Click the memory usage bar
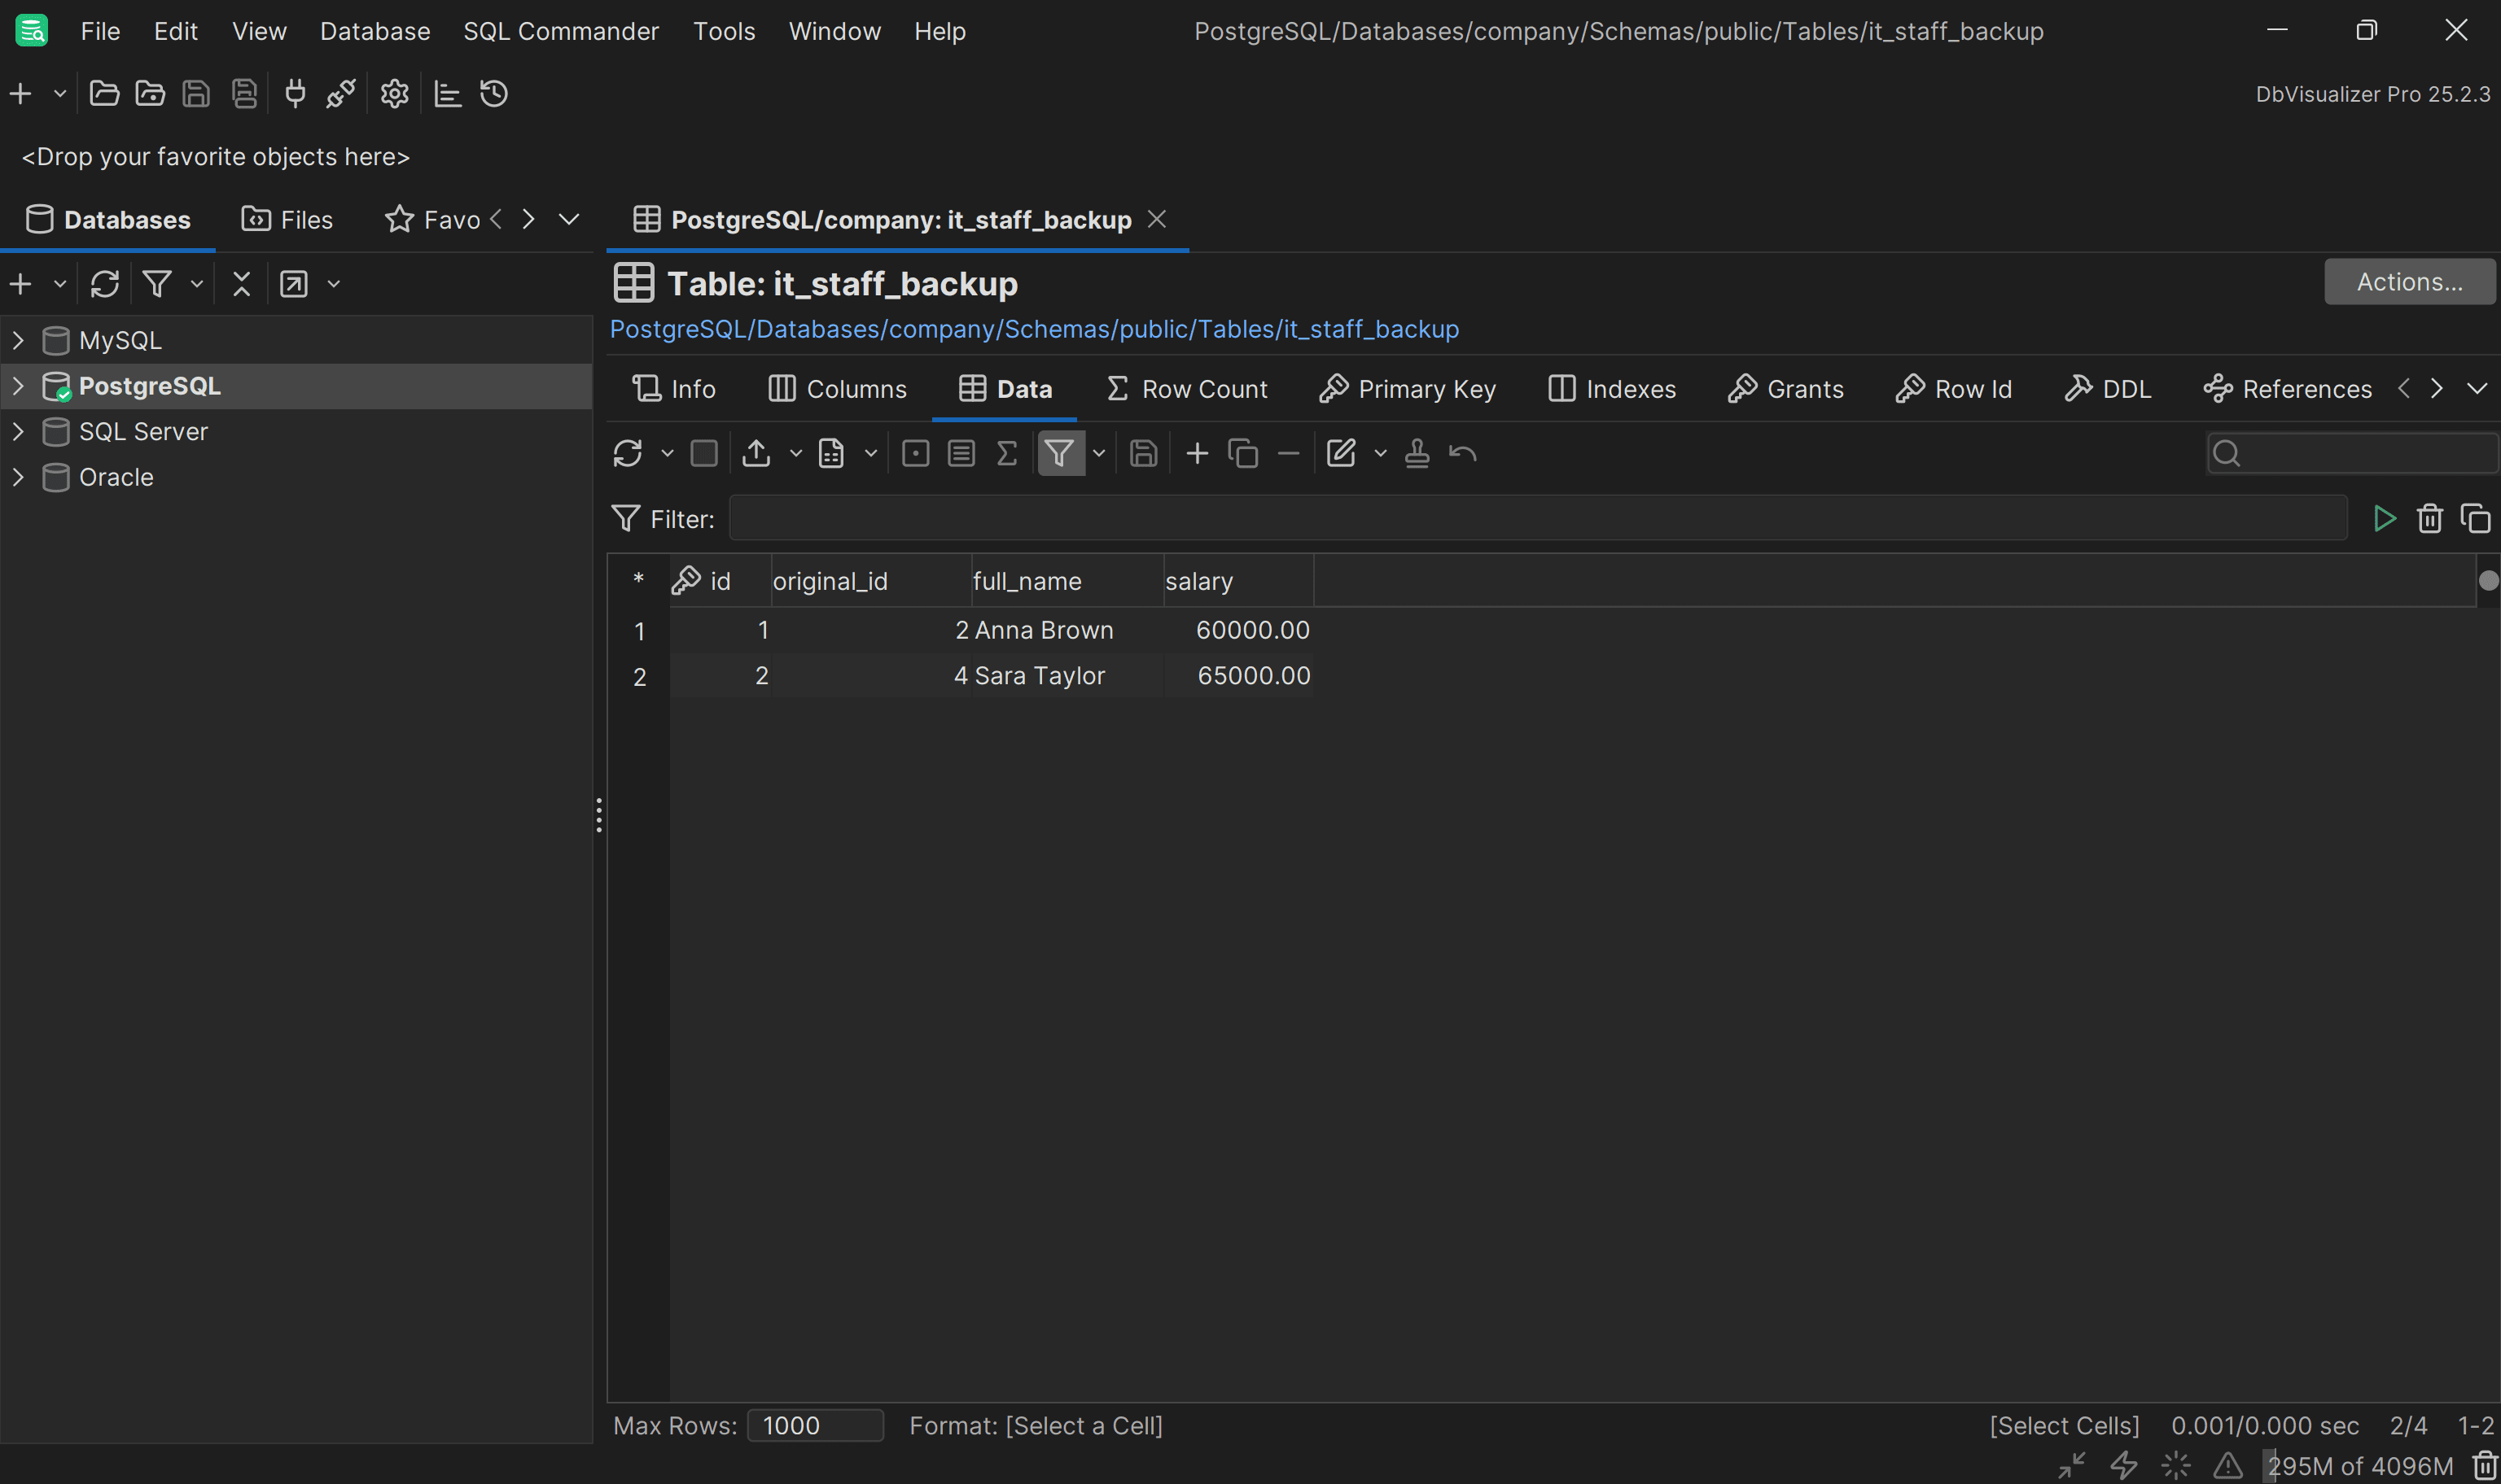2501x1484 pixels. coord(2361,1466)
